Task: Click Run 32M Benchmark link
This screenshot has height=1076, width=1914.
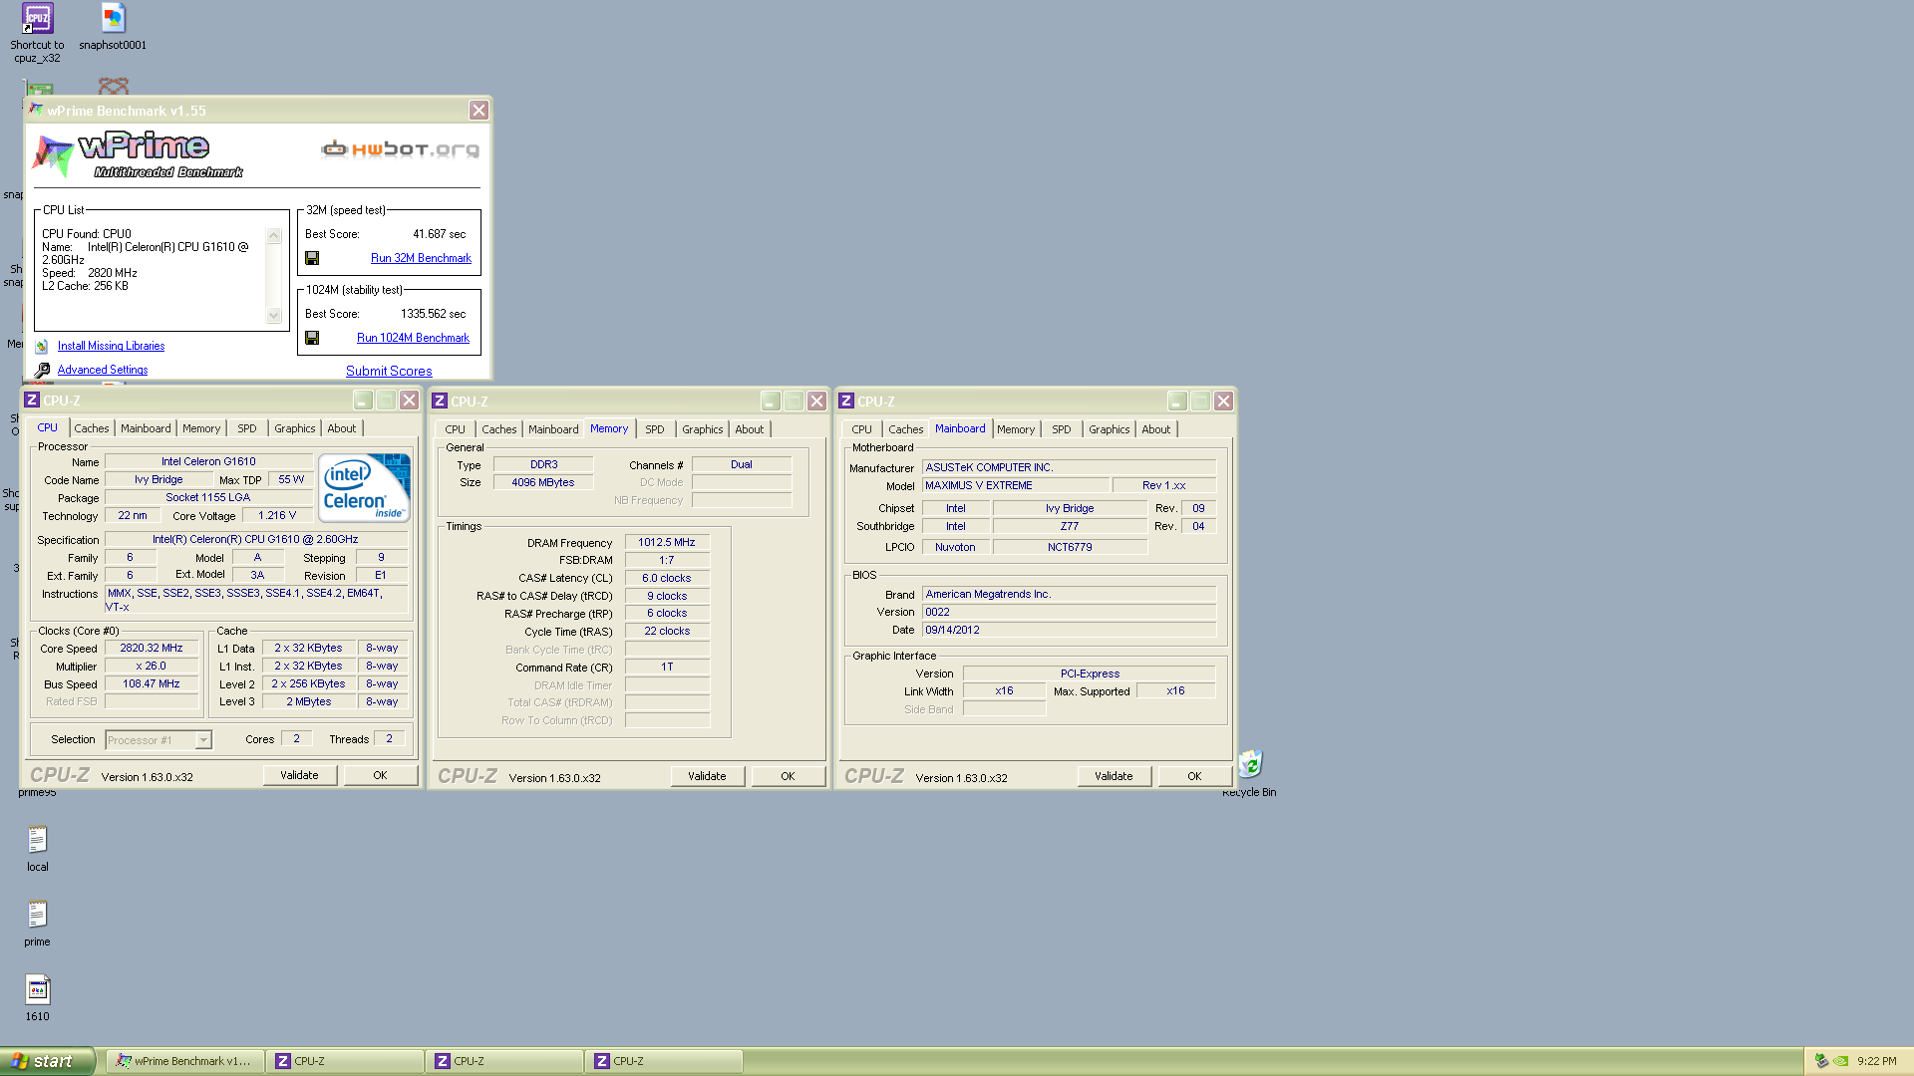Action: (421, 258)
